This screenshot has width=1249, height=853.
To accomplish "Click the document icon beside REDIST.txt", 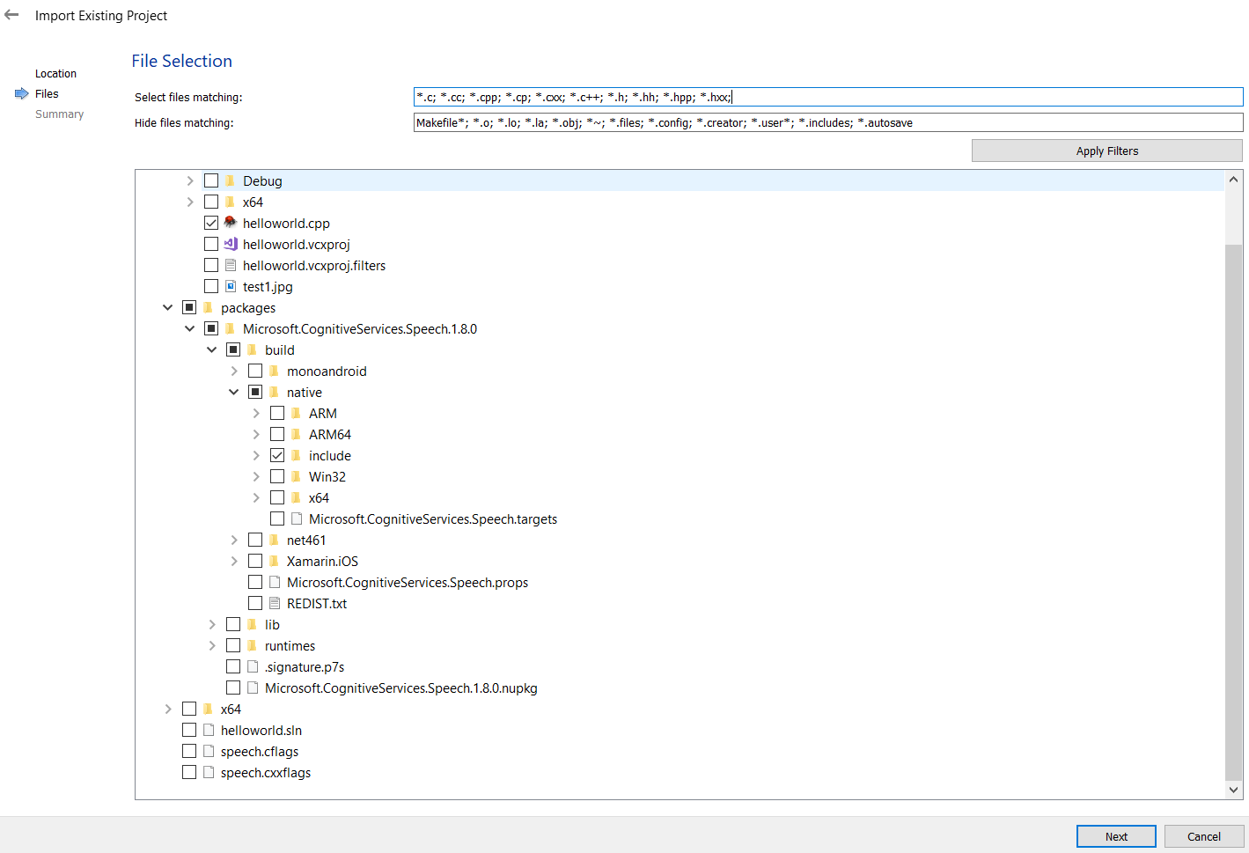I will point(273,603).
